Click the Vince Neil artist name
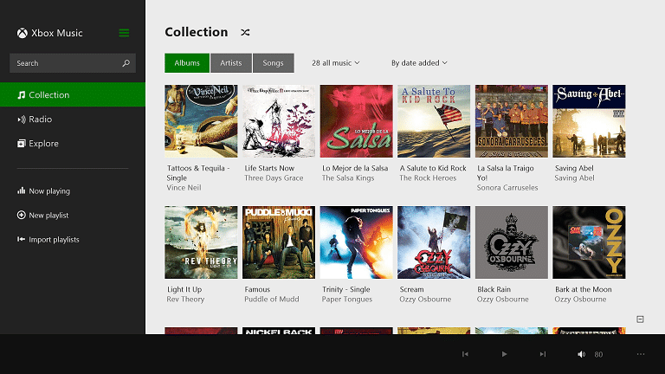 [x=184, y=187]
